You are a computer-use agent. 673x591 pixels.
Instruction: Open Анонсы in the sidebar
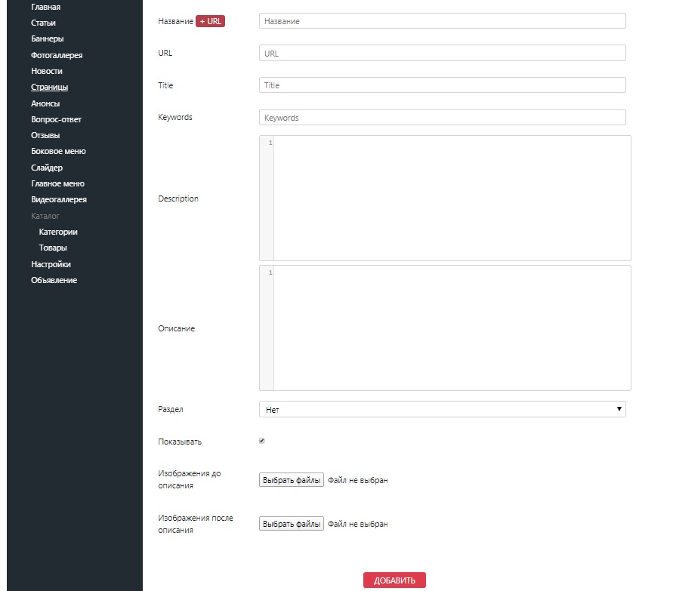45,103
